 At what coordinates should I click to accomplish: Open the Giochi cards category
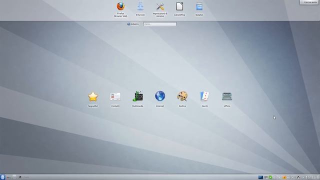click(x=204, y=99)
